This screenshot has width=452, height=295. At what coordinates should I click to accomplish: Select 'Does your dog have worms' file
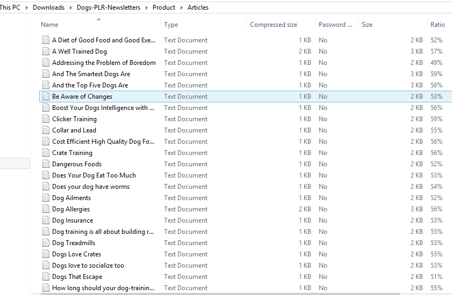pyautogui.click(x=91, y=187)
